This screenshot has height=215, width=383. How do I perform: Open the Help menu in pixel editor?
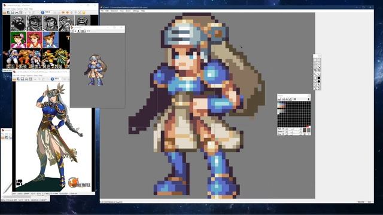tap(143, 11)
